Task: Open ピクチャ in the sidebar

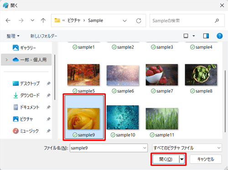Action: [x=23, y=119]
